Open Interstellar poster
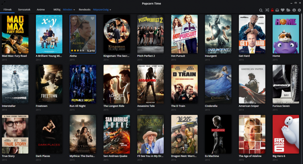The width and height of the screenshot is (303, 164). (15, 84)
